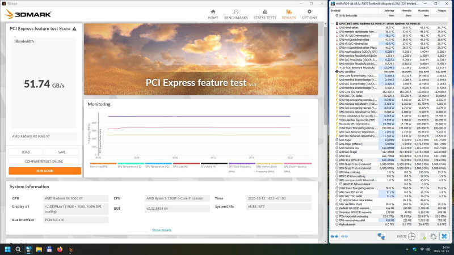Click COMPARE RESULT ONLINE
454x255 pixels.
tap(44, 161)
